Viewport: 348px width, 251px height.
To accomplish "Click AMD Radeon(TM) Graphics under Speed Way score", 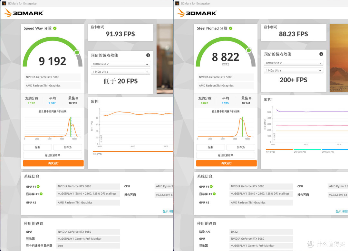I will pyautogui.click(x=53, y=85).
